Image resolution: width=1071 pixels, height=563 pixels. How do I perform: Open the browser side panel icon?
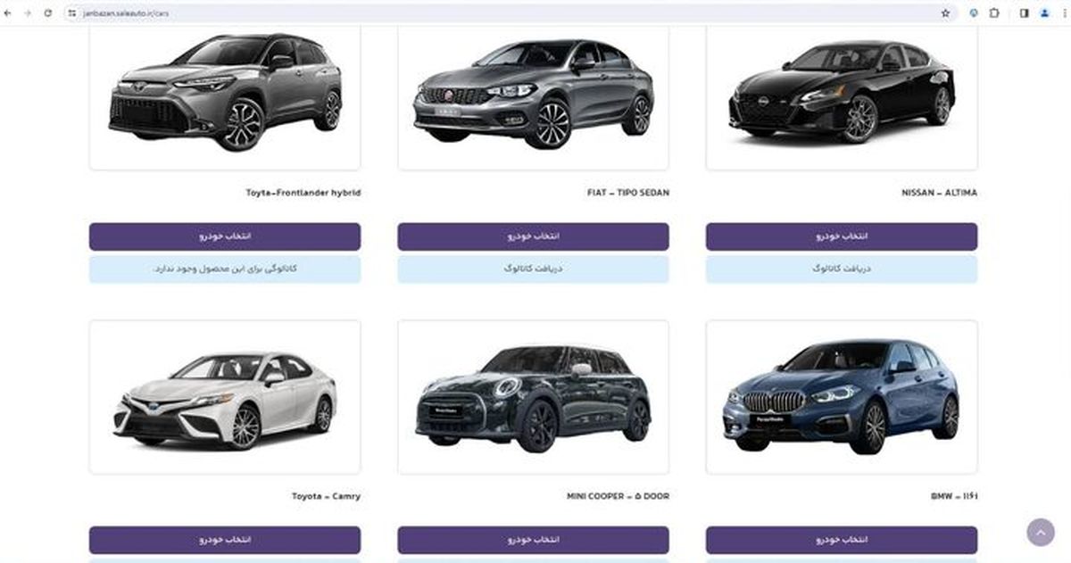tap(1025, 13)
